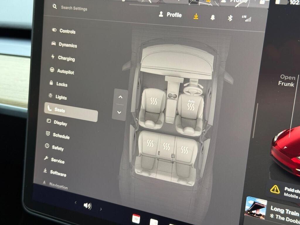300x225 pixels.
Task: Tap Open Frunk label
Action: [287, 81]
